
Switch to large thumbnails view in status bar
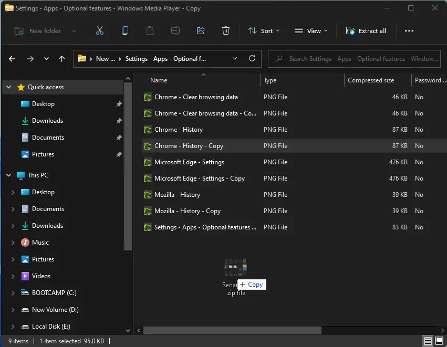(x=439, y=341)
